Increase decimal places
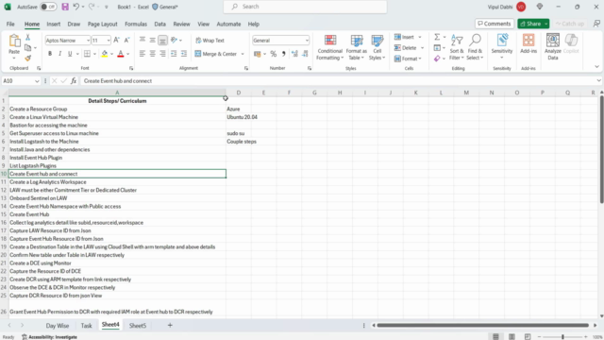Viewport: 604px width, 340px height. pos(294,54)
